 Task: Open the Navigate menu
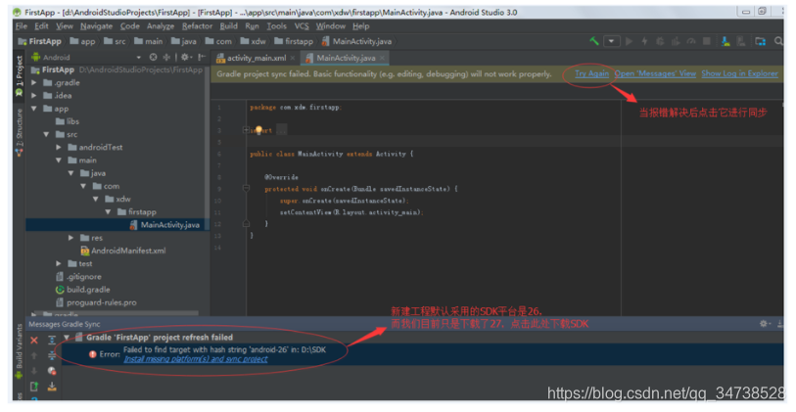click(x=96, y=25)
